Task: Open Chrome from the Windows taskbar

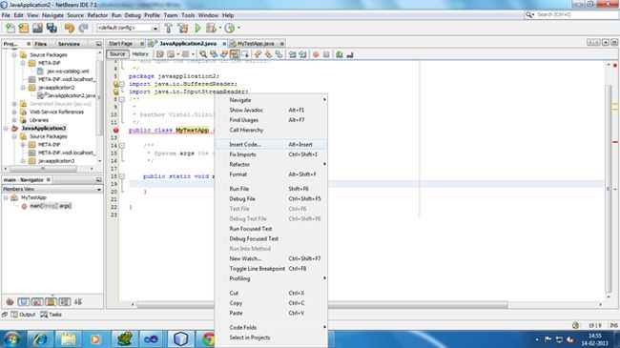Action: [208, 338]
